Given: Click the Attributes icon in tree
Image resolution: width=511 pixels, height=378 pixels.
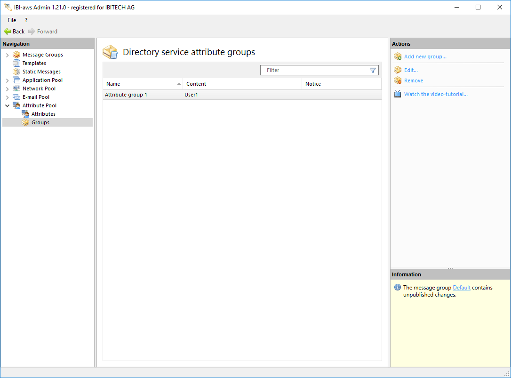Looking at the screenshot, I should (25, 114).
